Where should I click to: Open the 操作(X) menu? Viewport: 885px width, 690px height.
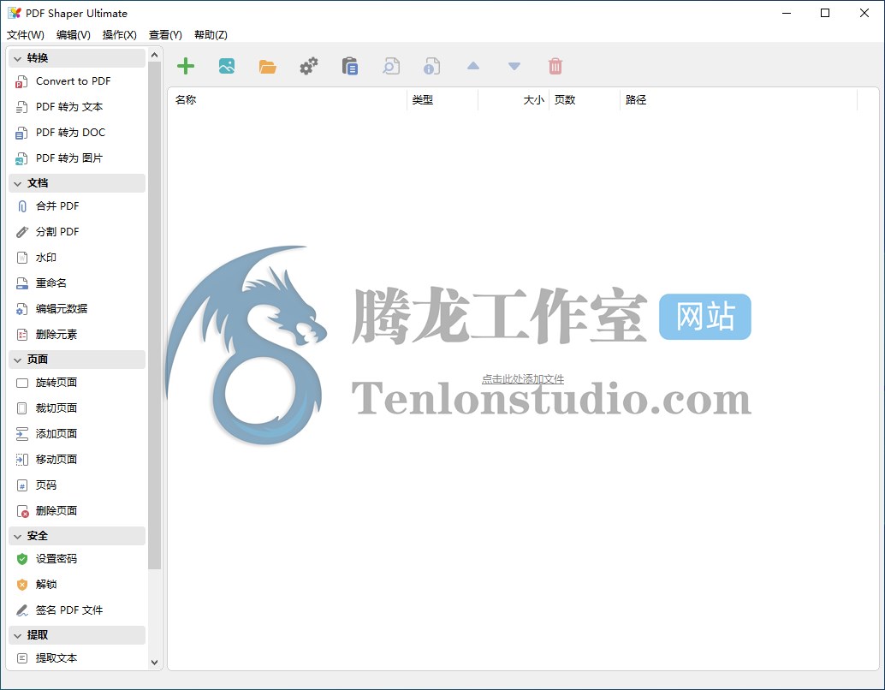pyautogui.click(x=119, y=35)
